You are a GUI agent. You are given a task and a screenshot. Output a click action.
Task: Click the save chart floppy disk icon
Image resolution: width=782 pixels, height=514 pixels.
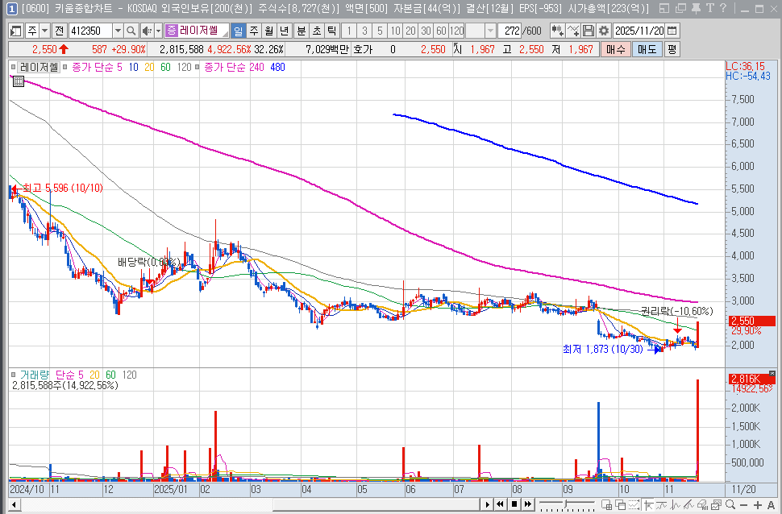pos(589,31)
